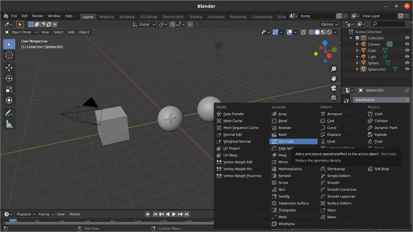Image resolution: width=413 pixels, height=232 pixels.
Task: Toggle visibility of Camera in outliner
Action: 407,44
